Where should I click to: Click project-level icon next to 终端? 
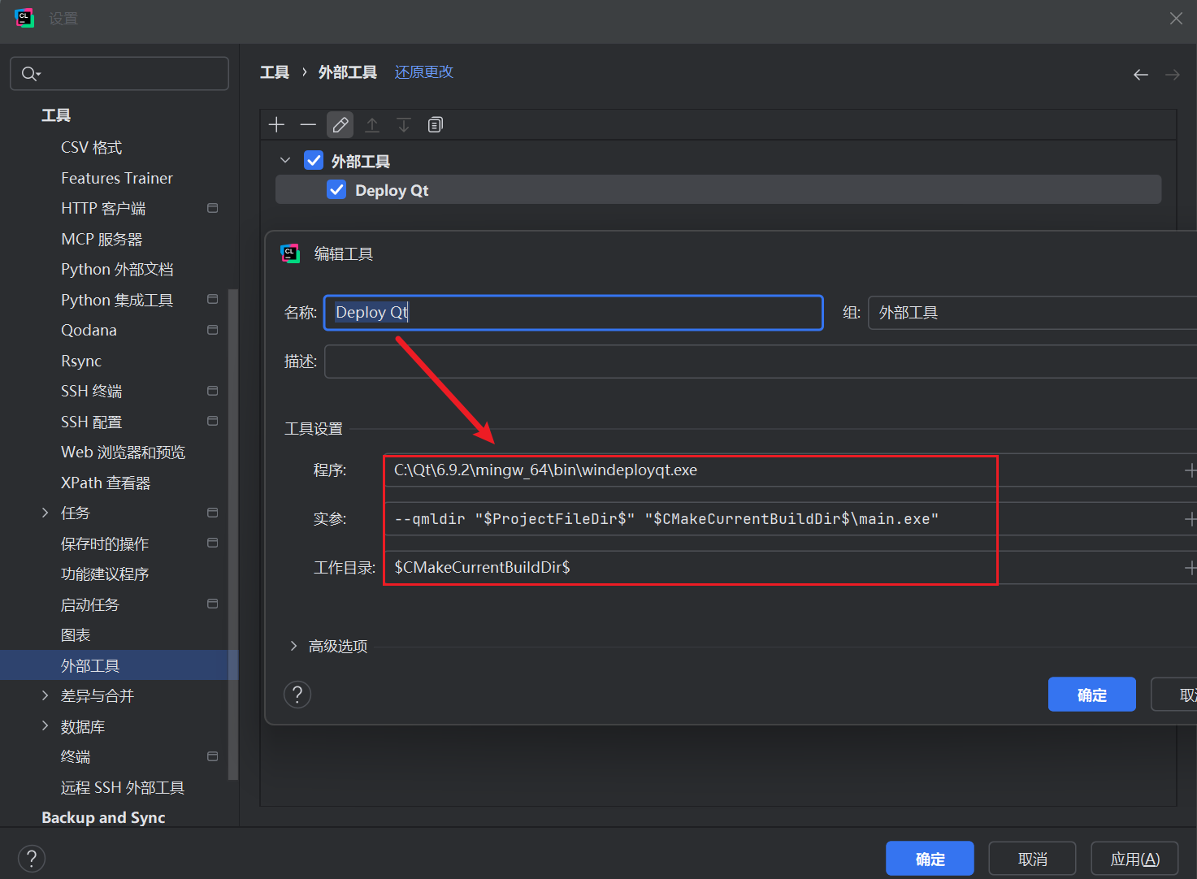coord(213,756)
